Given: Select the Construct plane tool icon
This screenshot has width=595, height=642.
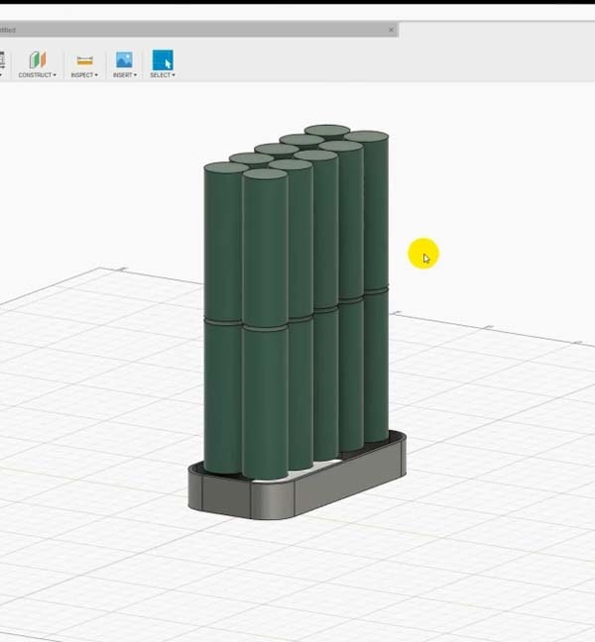Looking at the screenshot, I should click(38, 59).
